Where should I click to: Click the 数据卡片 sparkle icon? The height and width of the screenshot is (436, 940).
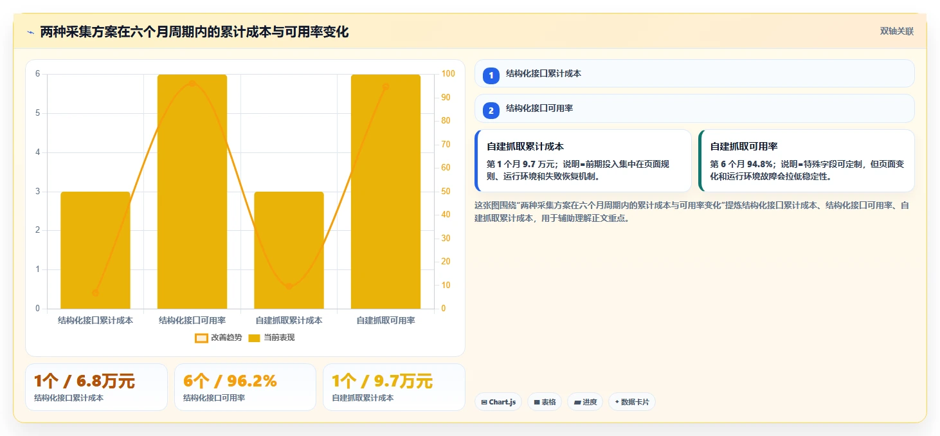(x=617, y=403)
